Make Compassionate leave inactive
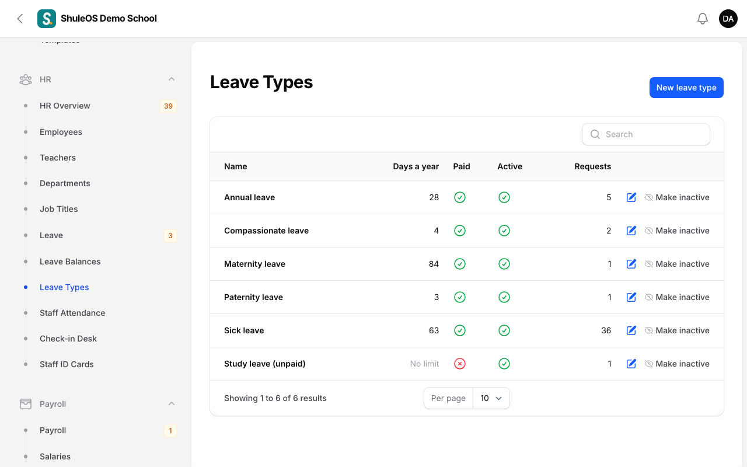This screenshot has width=747, height=467. click(x=677, y=231)
